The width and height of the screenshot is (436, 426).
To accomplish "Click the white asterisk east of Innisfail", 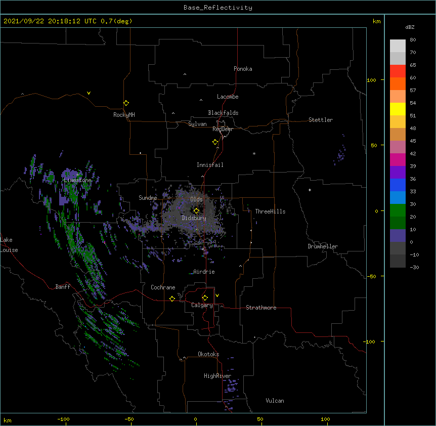I will (x=254, y=153).
